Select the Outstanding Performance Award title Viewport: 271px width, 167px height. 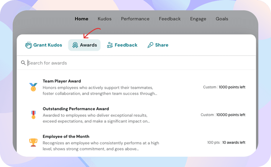pyautogui.click(x=76, y=109)
